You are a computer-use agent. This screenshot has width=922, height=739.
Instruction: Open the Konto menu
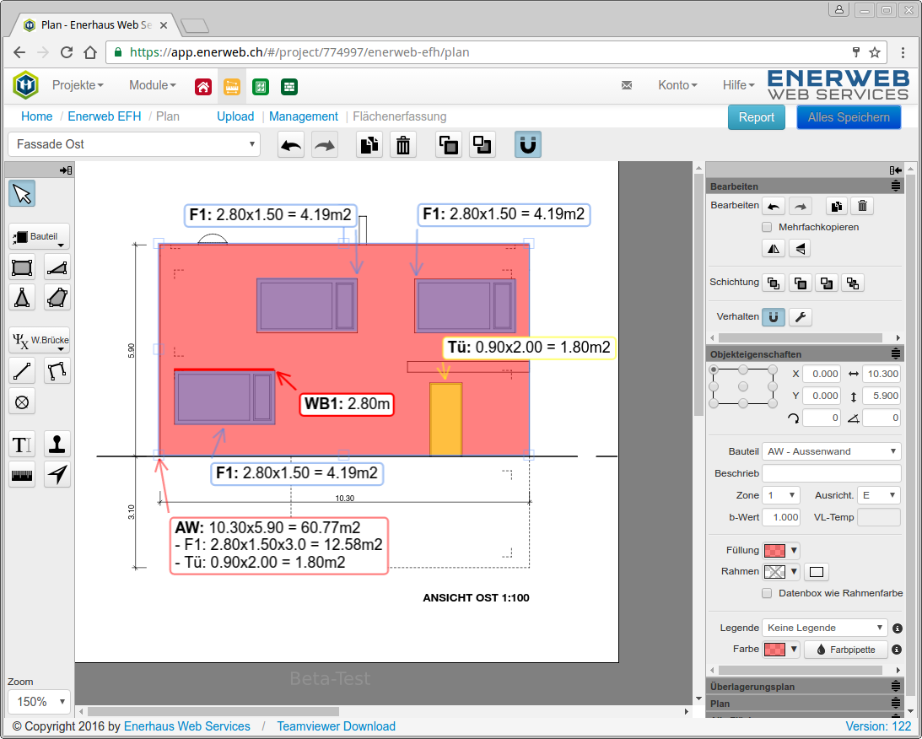pyautogui.click(x=677, y=85)
